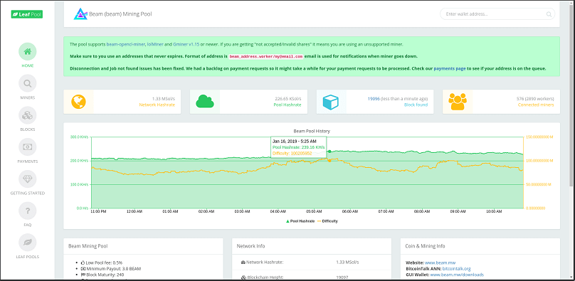Open the Miners magnifier icon

[28, 83]
